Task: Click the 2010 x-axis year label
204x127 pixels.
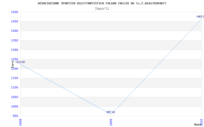Action: (201, 123)
